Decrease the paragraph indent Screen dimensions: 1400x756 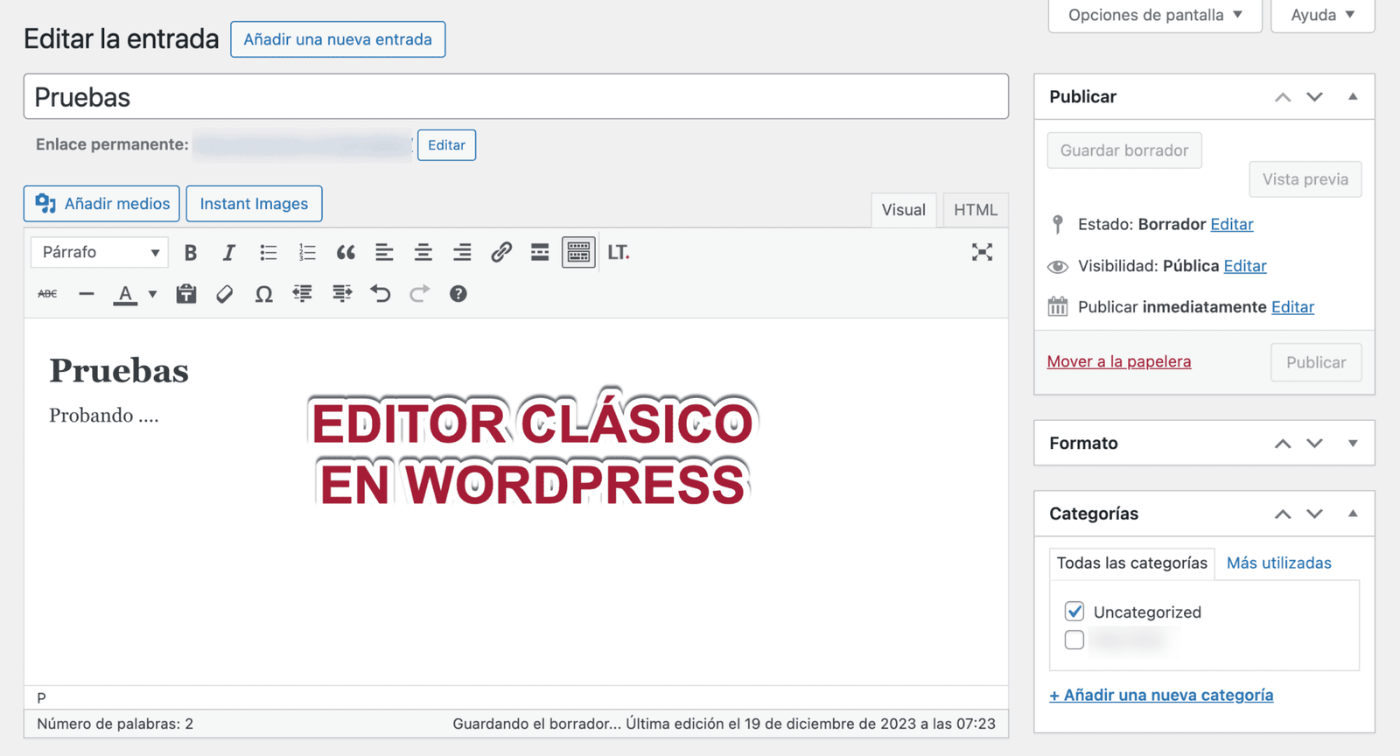point(303,294)
